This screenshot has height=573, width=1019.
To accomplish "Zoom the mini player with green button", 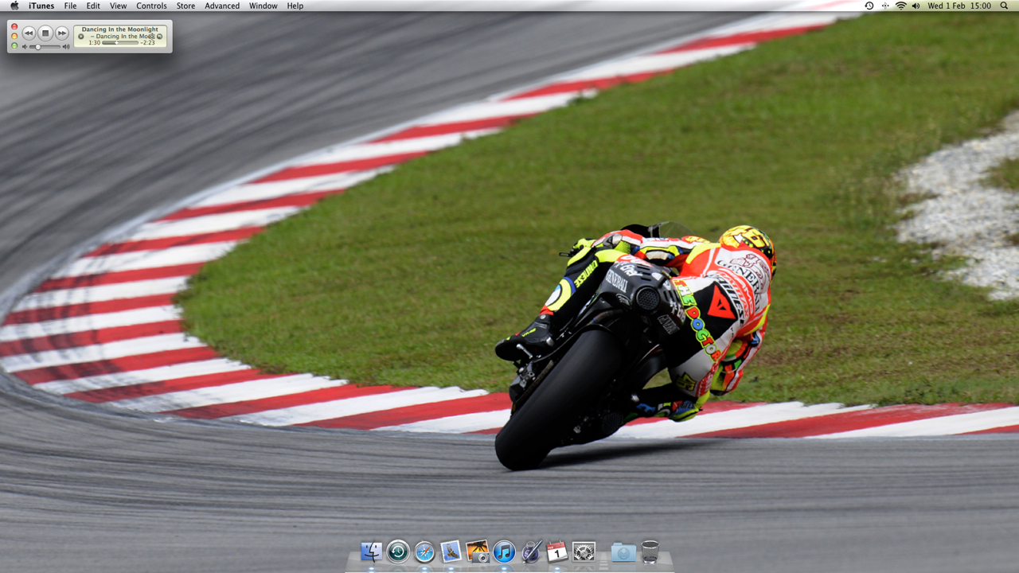I will 14,45.
